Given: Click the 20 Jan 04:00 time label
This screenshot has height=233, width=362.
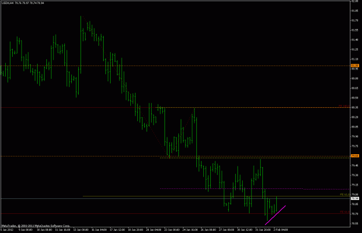Looking at the screenshot, I should (153, 230).
